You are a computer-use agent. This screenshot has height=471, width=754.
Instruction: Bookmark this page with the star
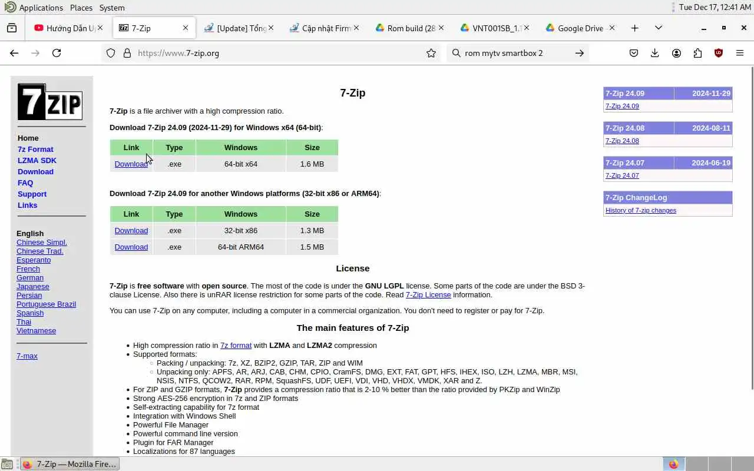pos(431,53)
